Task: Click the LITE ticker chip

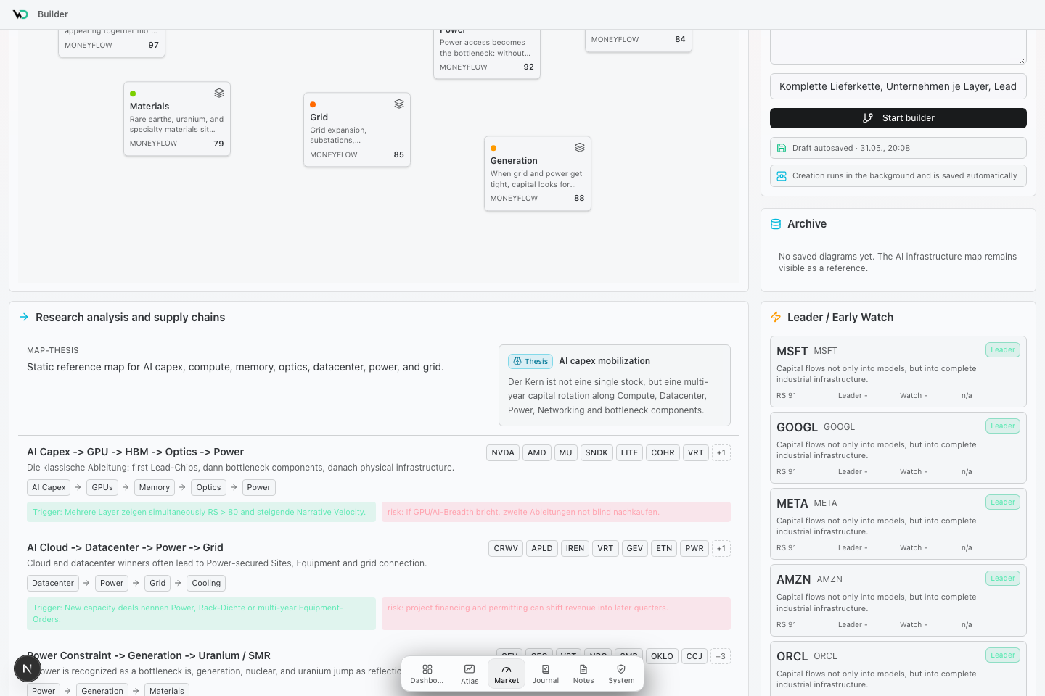Action: click(x=630, y=452)
